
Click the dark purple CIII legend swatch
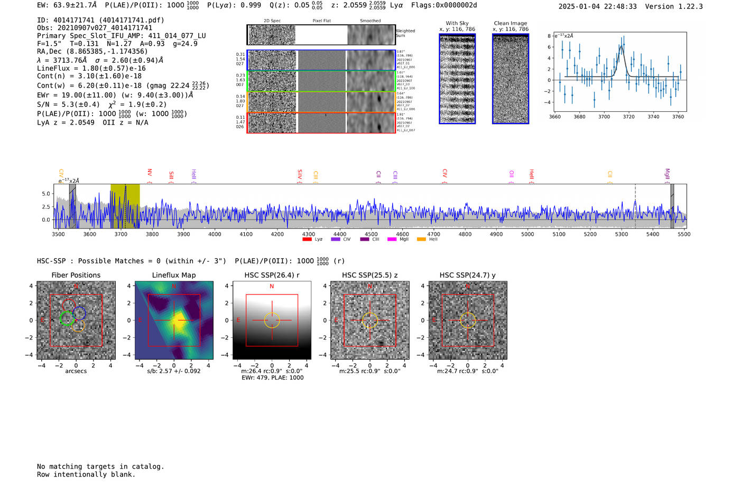tap(364, 239)
